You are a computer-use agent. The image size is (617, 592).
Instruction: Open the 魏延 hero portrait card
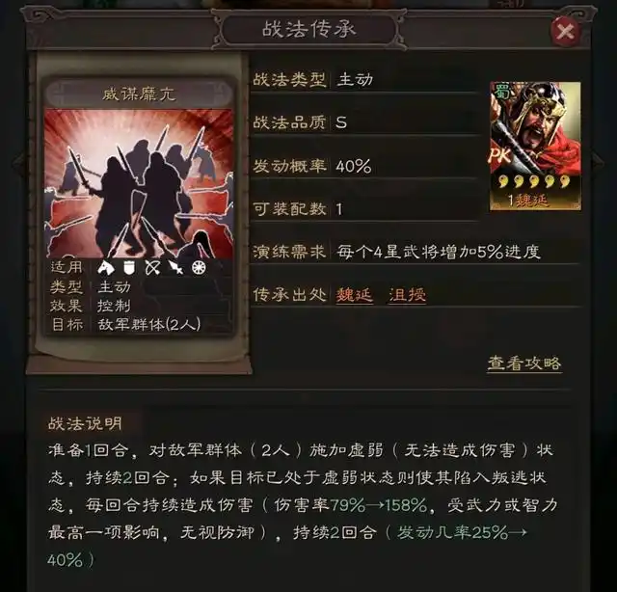coord(535,146)
